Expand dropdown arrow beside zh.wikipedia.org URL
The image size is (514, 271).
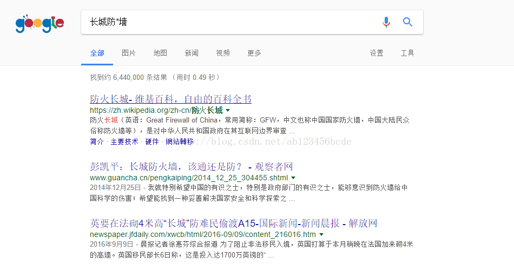[228, 111]
